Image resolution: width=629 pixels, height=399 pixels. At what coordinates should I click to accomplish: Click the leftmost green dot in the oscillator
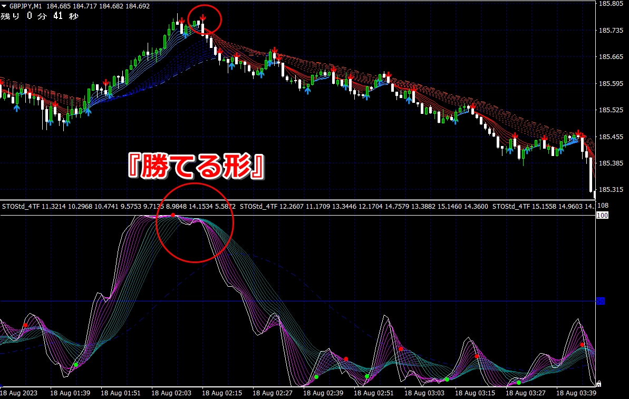click(75, 365)
